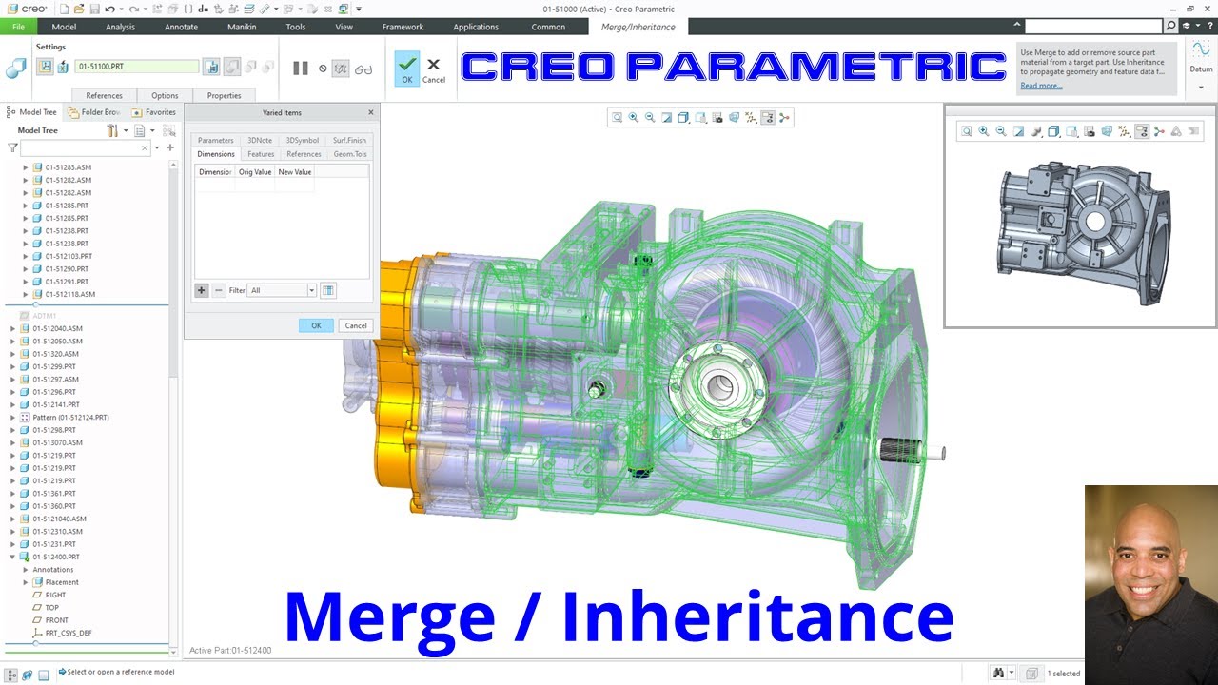
Task: Switch to the Manikin ribbon tab
Action: 242,27
